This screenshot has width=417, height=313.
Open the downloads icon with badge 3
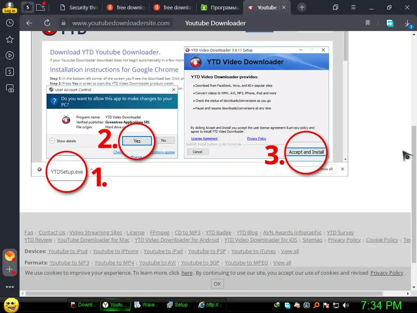pos(408,24)
